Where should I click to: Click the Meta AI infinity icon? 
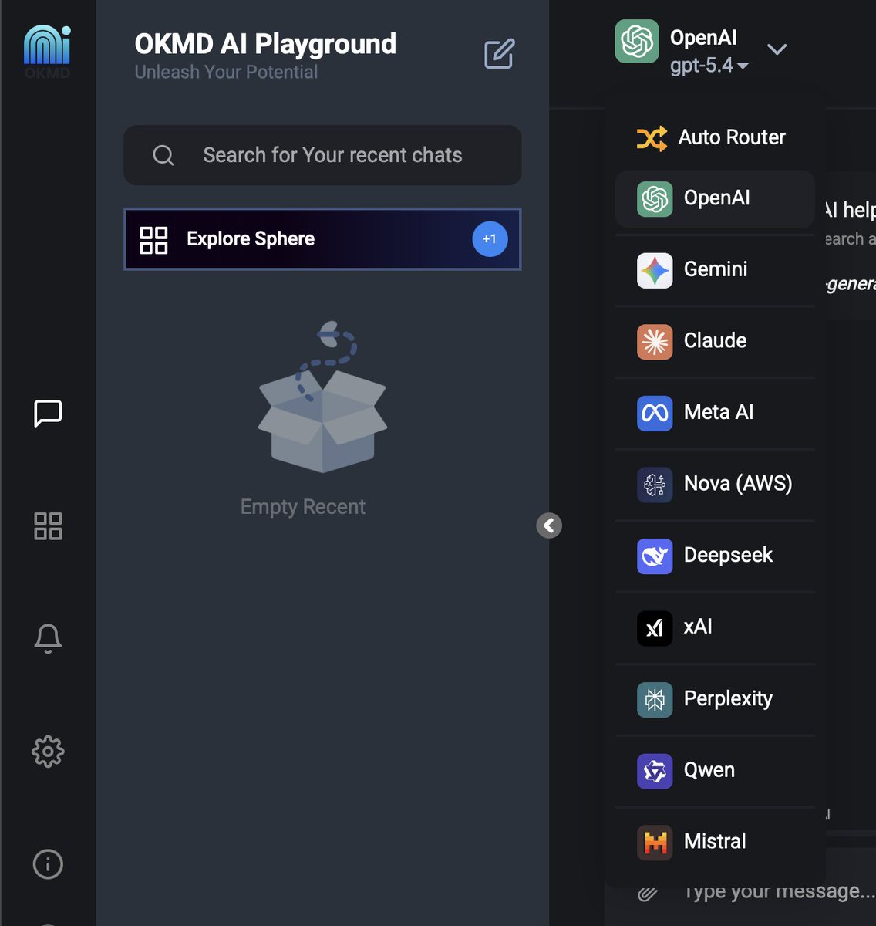click(655, 413)
